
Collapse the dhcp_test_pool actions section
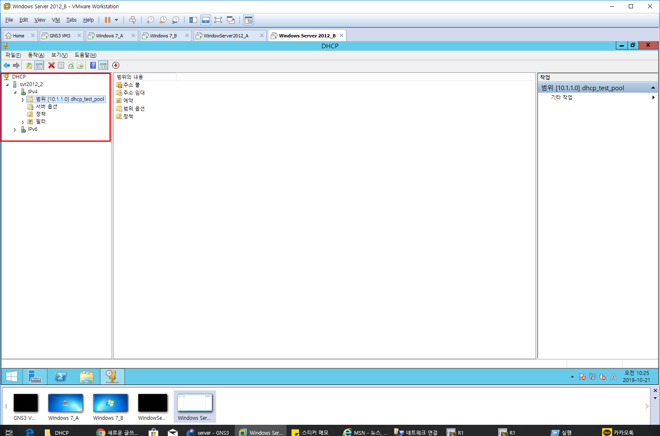pos(653,88)
